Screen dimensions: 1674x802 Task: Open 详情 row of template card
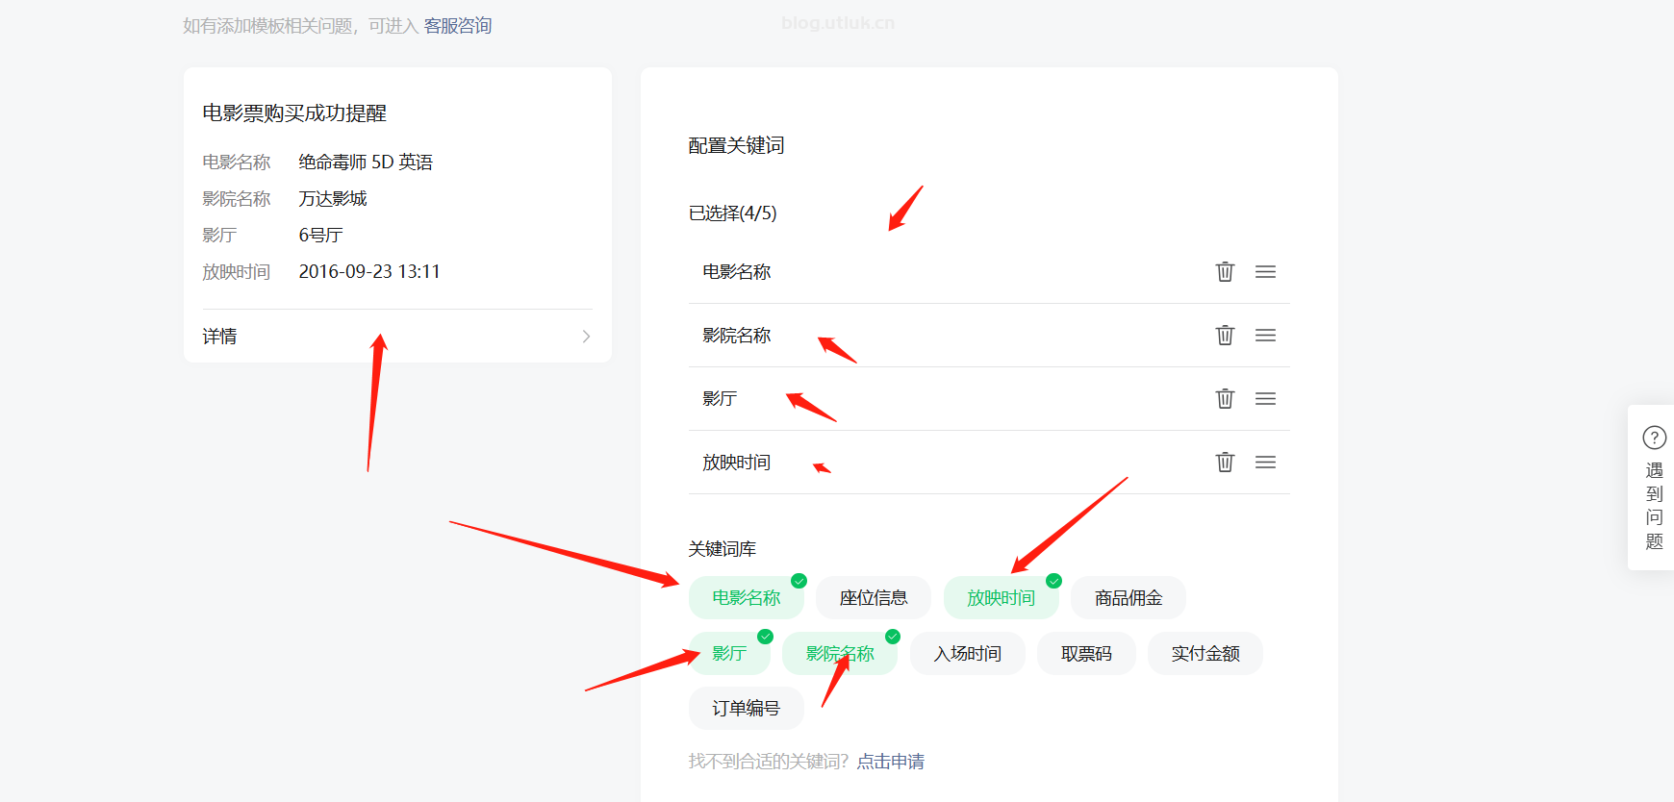(397, 336)
